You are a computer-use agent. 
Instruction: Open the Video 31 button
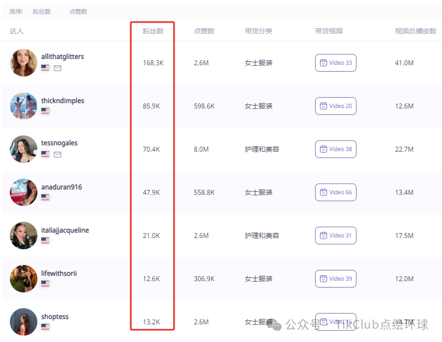tap(335, 236)
